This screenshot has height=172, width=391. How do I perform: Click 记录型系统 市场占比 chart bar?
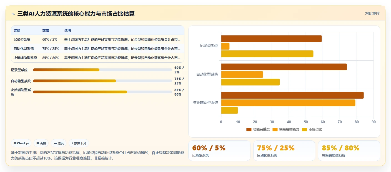click(267, 54)
